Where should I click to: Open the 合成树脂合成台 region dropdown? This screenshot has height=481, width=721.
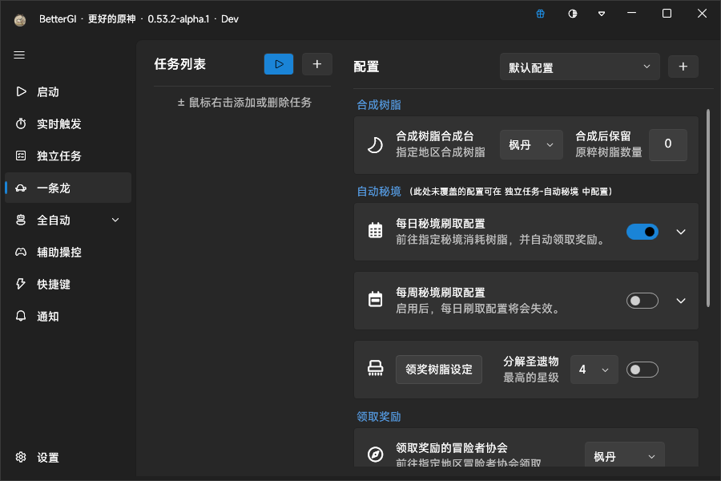[x=530, y=145]
